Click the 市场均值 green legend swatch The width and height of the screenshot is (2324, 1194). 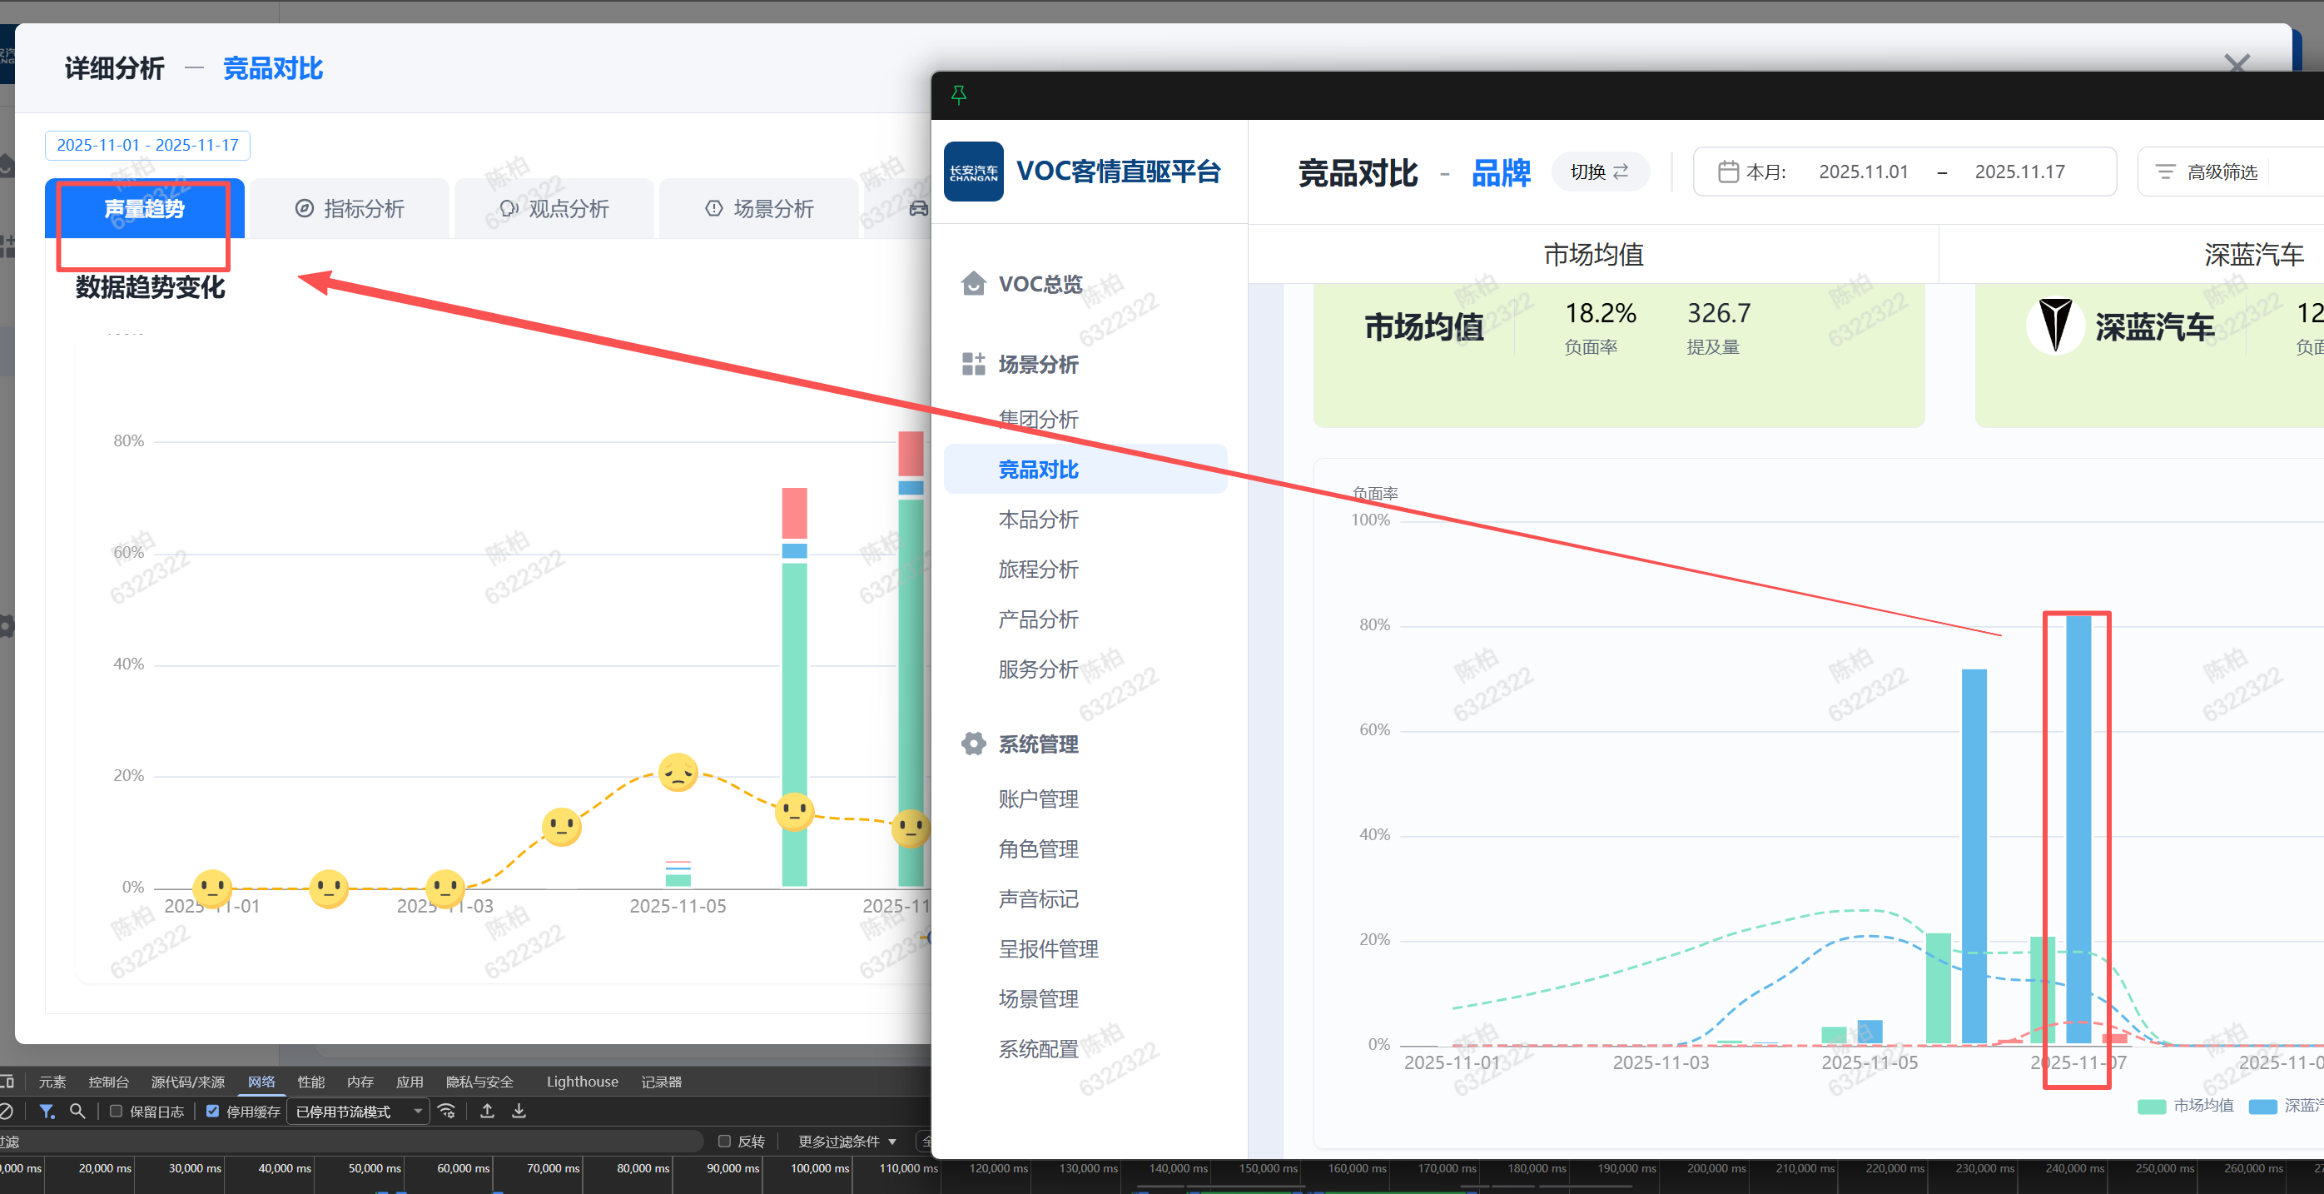2151,1106
